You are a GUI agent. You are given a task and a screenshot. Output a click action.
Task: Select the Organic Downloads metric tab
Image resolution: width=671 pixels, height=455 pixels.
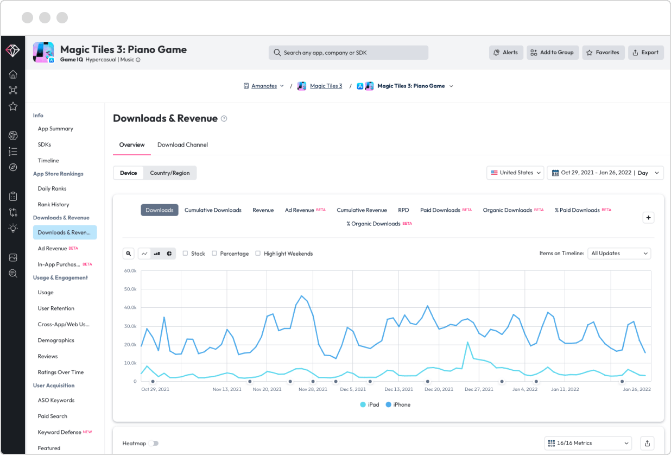coord(513,210)
